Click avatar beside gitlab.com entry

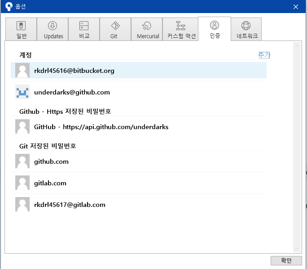tap(22, 183)
